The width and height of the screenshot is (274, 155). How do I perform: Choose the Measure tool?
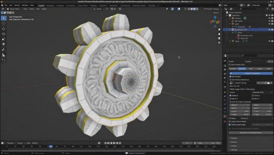tap(4, 55)
